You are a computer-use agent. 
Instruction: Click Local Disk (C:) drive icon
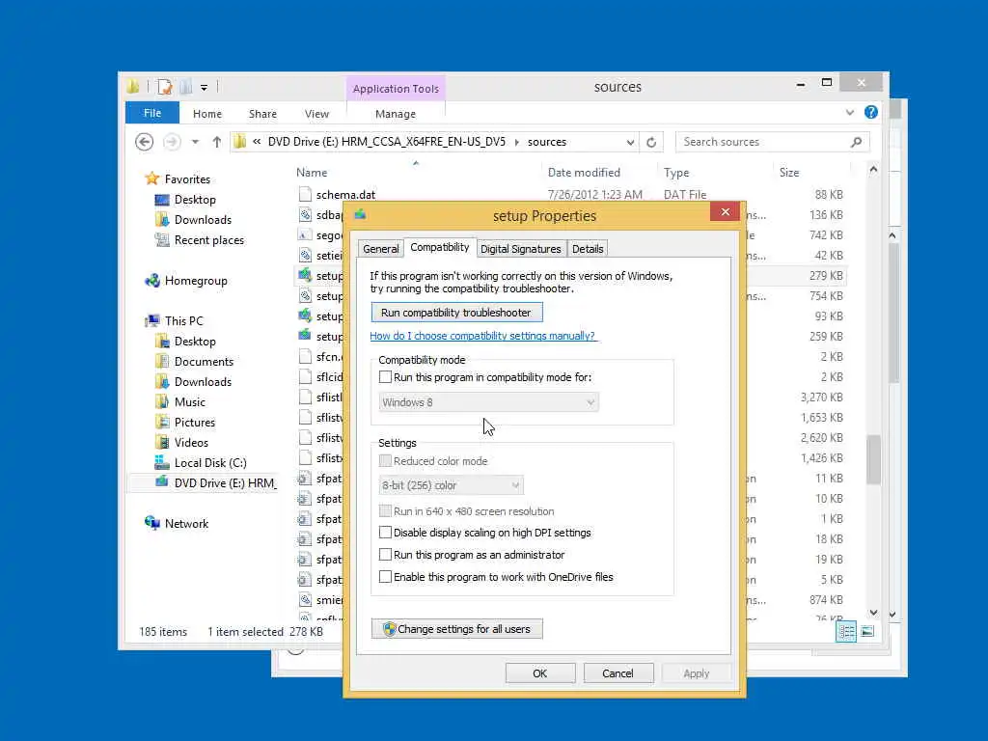tap(162, 462)
